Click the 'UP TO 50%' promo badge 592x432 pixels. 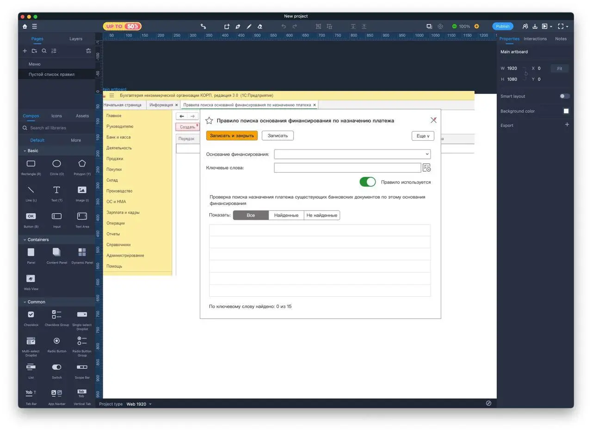tap(122, 26)
